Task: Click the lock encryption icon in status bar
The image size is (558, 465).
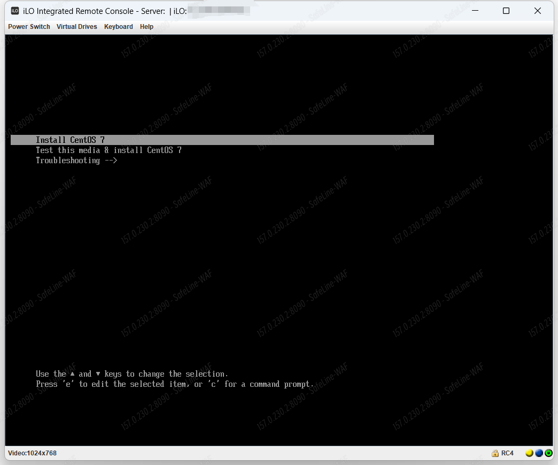Action: [x=495, y=453]
